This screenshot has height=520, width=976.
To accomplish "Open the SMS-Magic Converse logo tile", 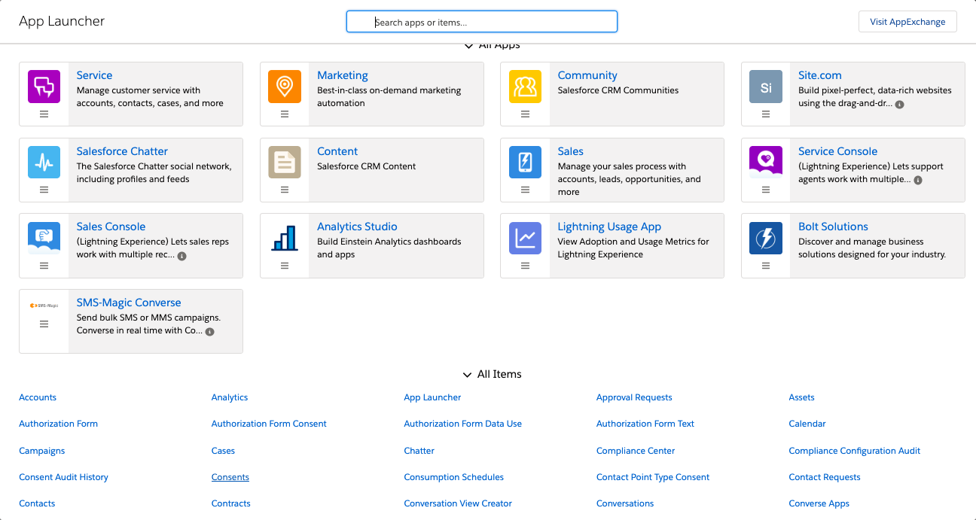I will tap(44, 306).
